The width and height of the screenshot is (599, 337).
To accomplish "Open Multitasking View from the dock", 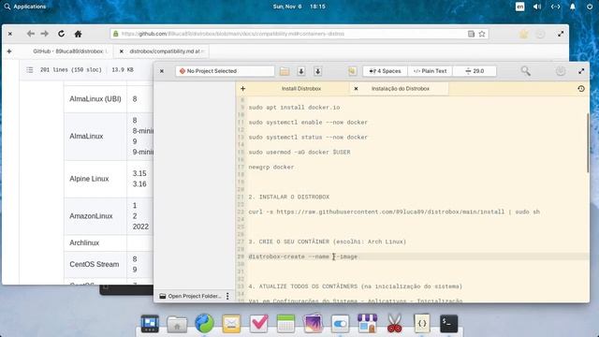I will click(150, 323).
